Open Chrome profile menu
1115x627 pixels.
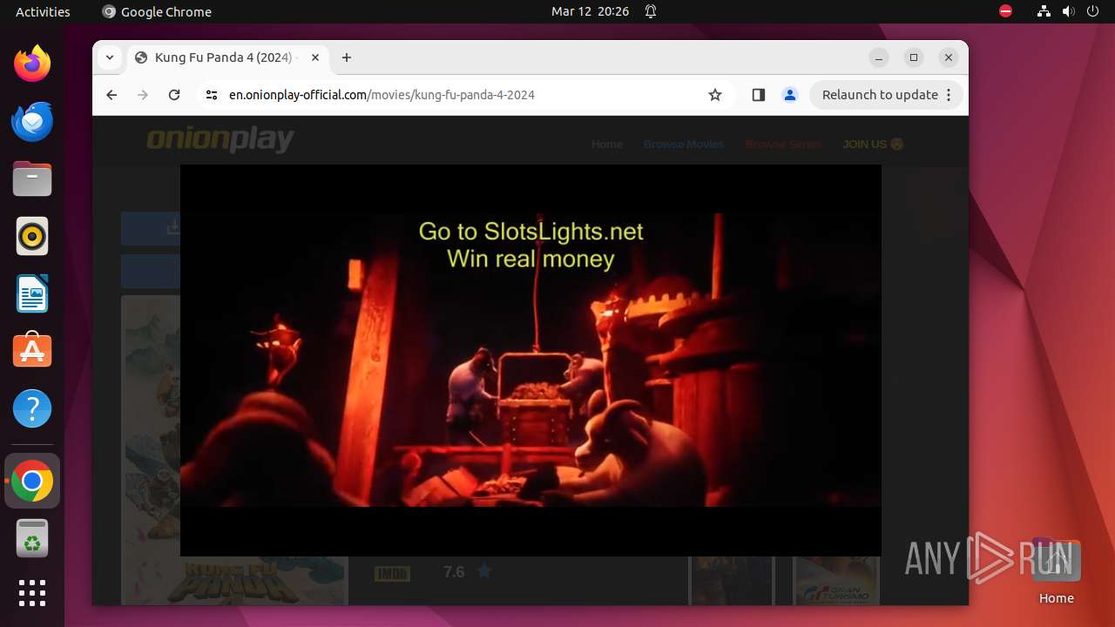point(790,95)
